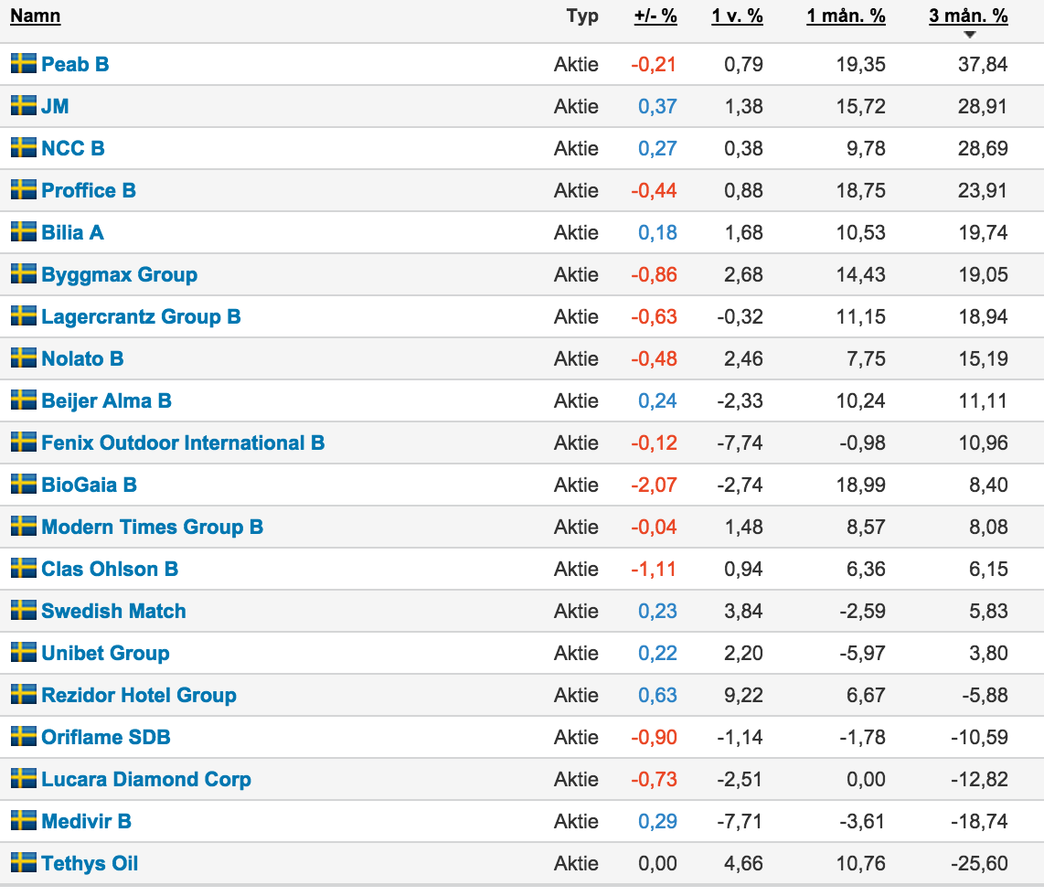Viewport: 1044px width, 896px height.
Task: Open the Swedish Match stock link
Action: click(114, 611)
